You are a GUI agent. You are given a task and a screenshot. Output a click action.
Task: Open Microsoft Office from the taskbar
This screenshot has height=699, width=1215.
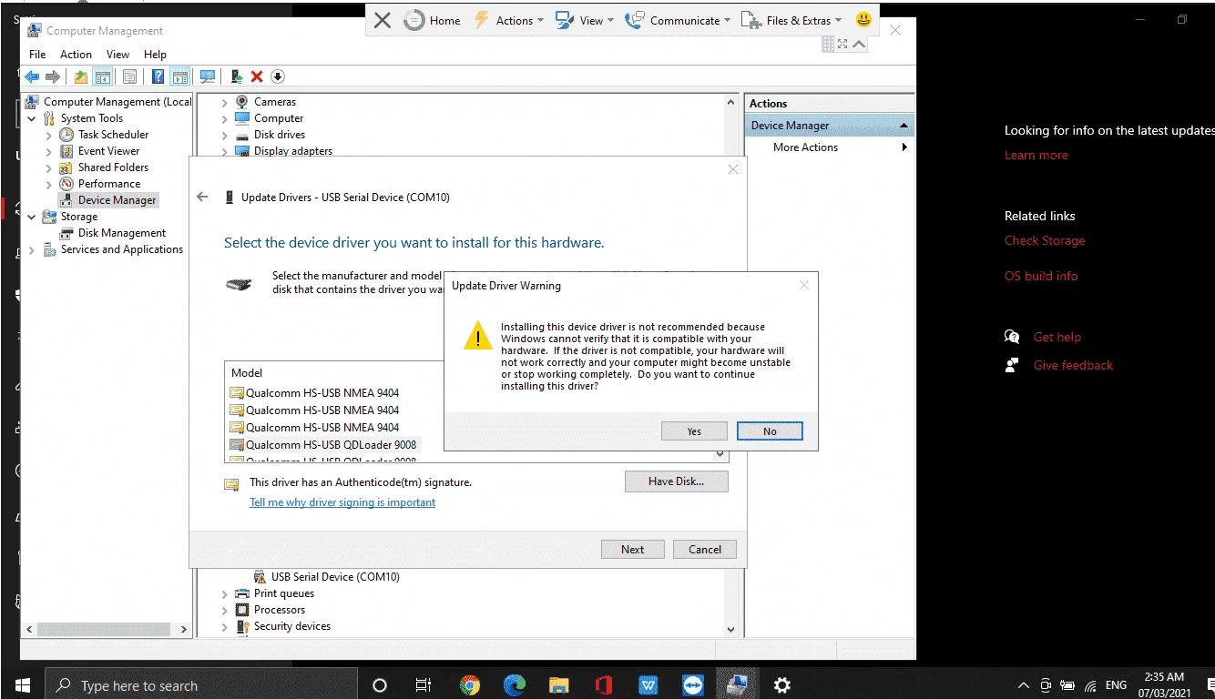(603, 685)
